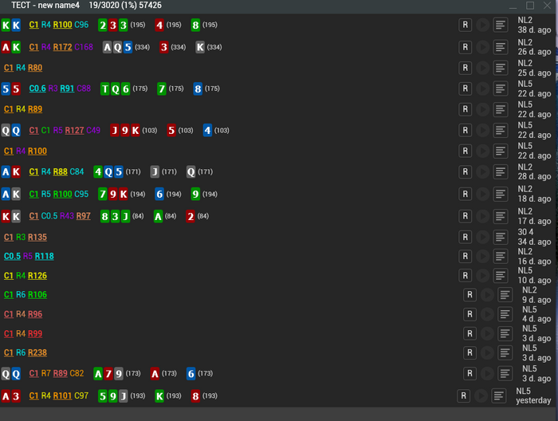Click the underlined R126 action
558x421 pixels.
(x=37, y=275)
